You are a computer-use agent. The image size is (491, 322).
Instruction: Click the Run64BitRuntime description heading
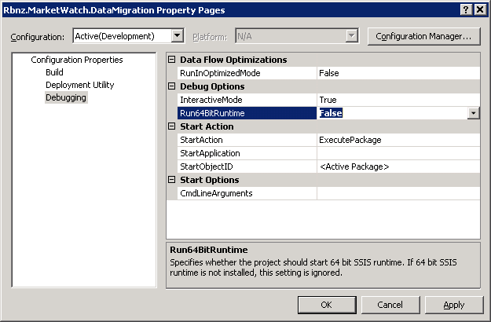(208, 250)
